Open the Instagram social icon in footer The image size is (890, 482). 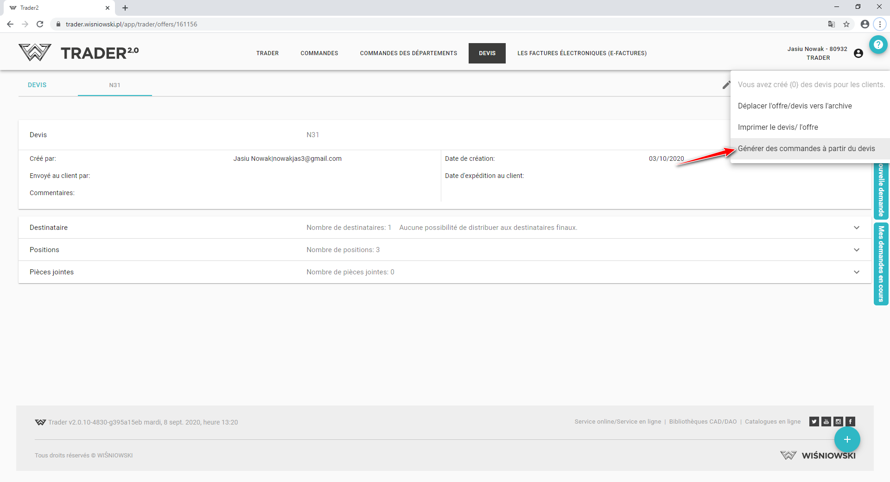(x=838, y=421)
